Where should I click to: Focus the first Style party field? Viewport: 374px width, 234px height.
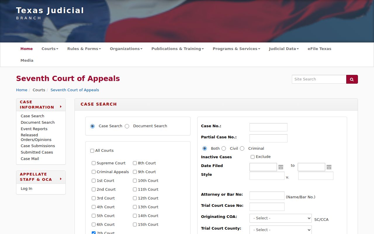[267, 176]
